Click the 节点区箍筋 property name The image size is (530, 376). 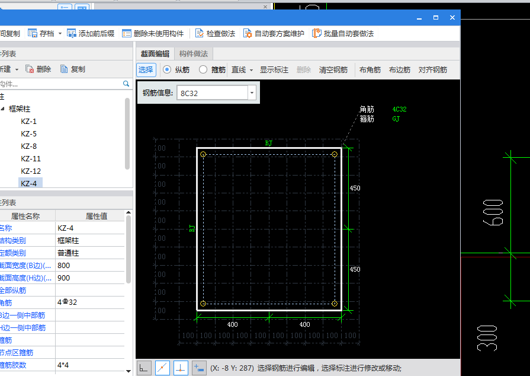coord(17,353)
